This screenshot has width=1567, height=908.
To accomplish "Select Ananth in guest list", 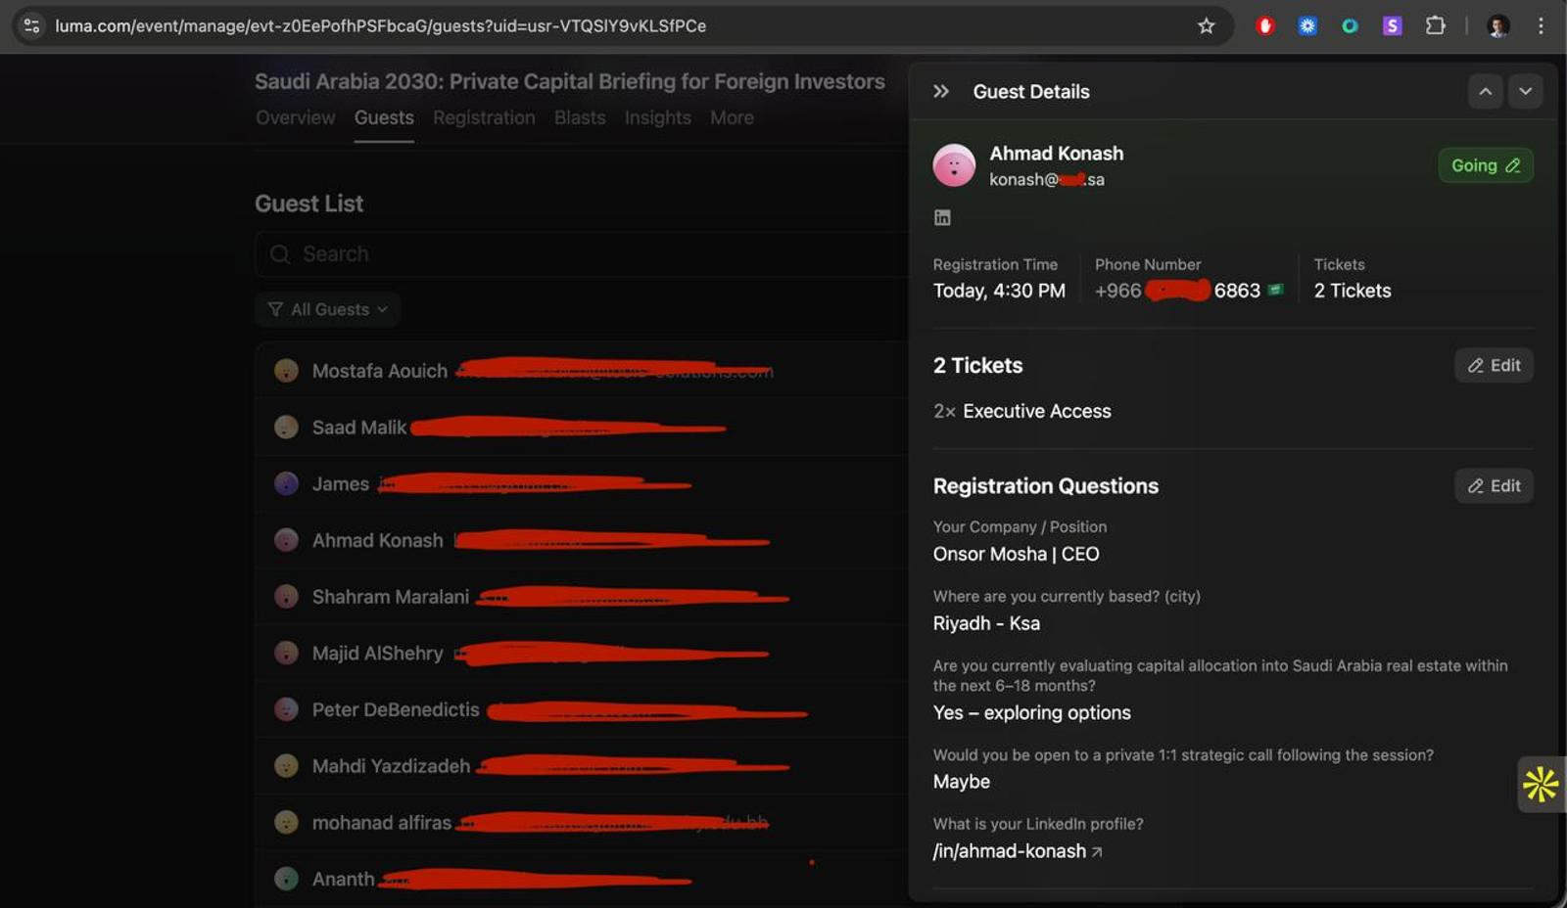I will [583, 879].
